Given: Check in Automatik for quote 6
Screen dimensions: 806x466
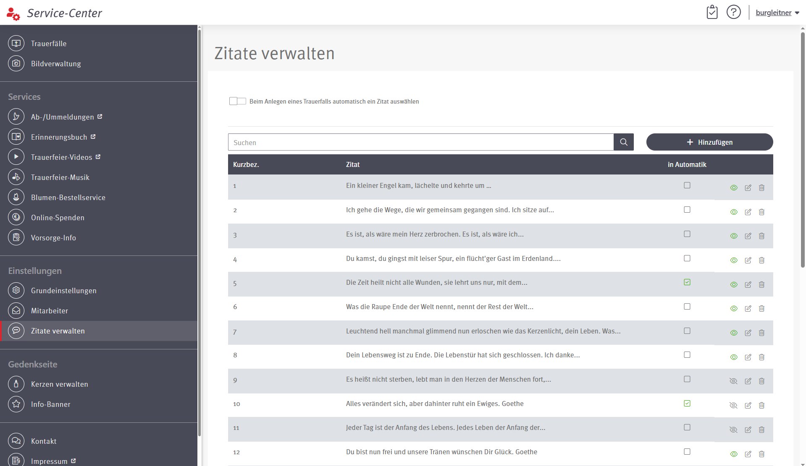Looking at the screenshot, I should click(x=687, y=306).
